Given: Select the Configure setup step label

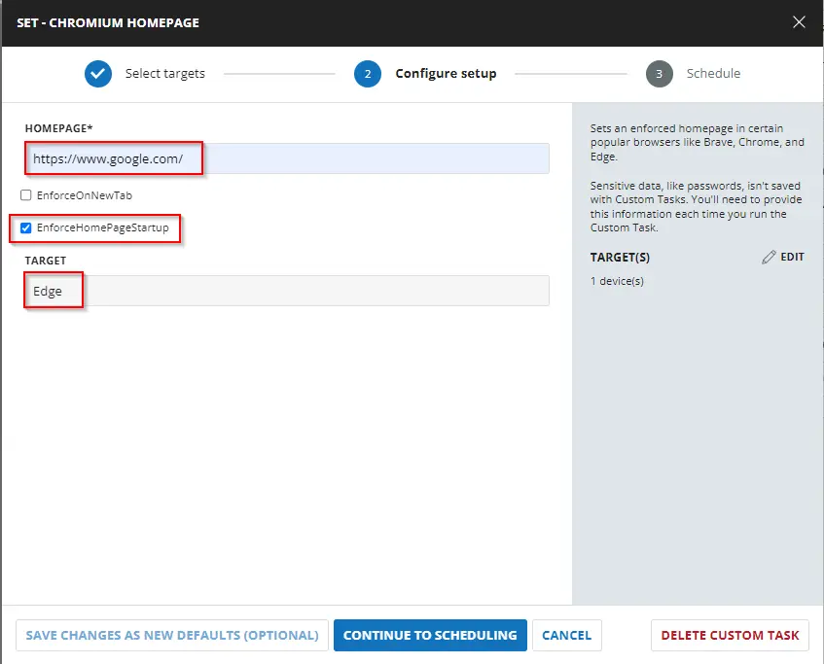Looking at the screenshot, I should pos(446,74).
